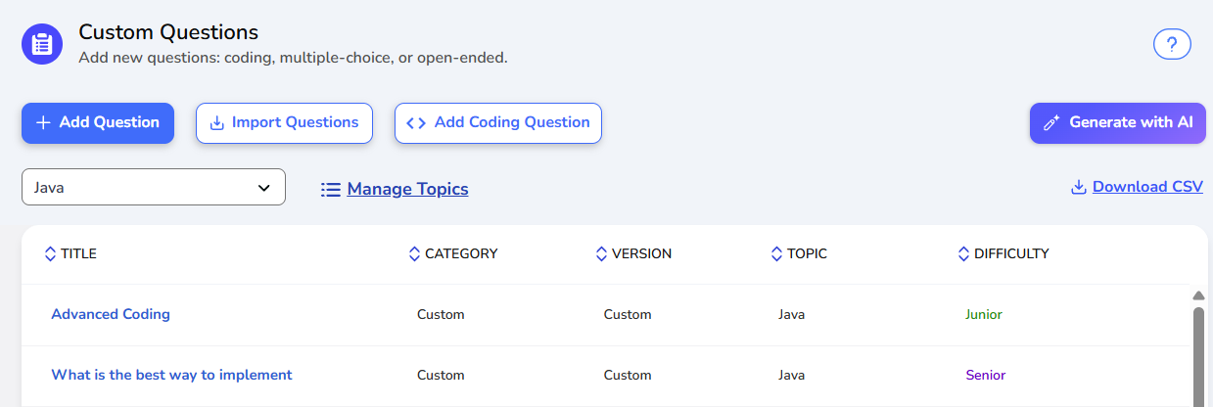This screenshot has width=1213, height=407.
Task: Click the Title column sort icon
Action: 51,254
